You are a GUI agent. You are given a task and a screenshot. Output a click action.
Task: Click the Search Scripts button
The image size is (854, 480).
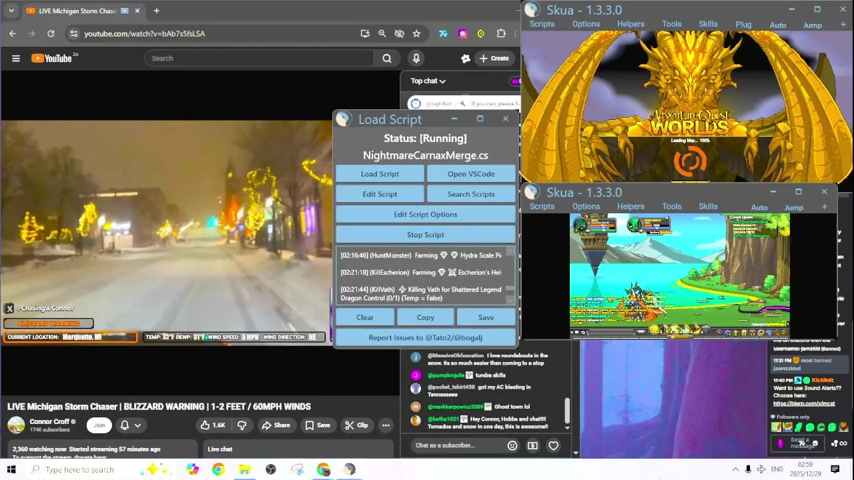471,194
